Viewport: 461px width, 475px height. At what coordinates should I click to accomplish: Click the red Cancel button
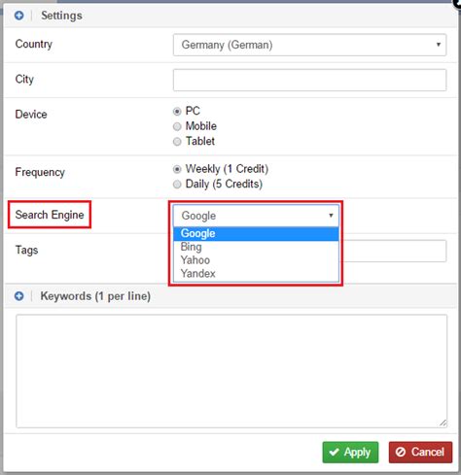(420, 452)
